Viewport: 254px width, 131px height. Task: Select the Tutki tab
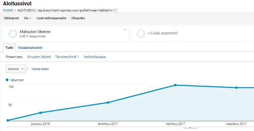click(x=9, y=47)
